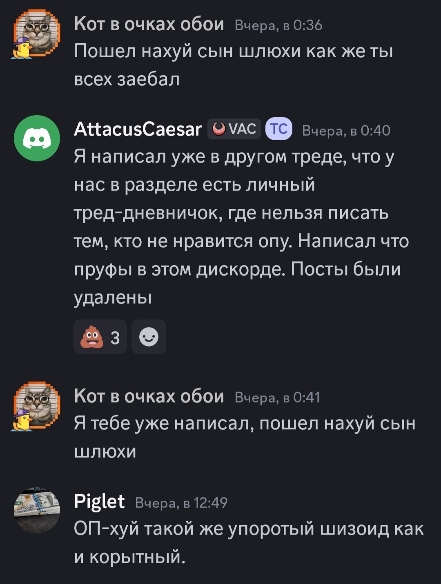
Task: Tap the 12:49 timestamp on Piglet's message
Action: pyautogui.click(x=181, y=503)
